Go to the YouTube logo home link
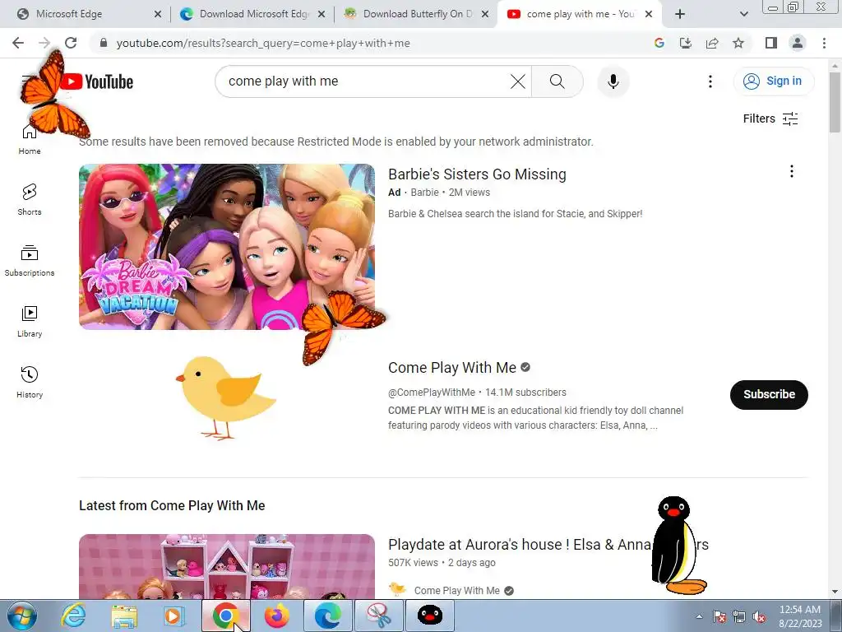This screenshot has height=632, width=842. point(97,81)
